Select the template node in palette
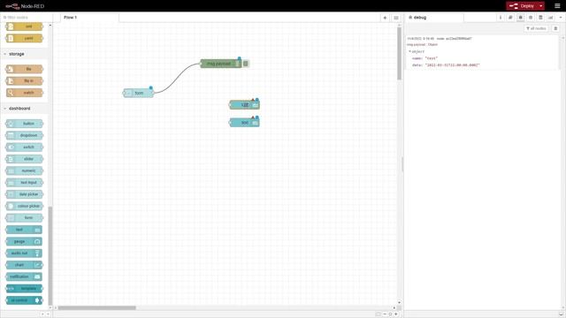This screenshot has width=566, height=318. coord(25,289)
